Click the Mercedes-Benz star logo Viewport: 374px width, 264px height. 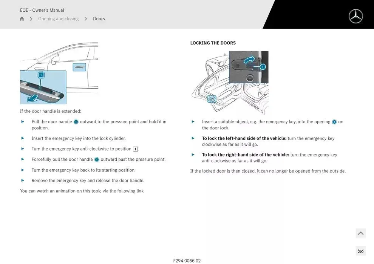coord(355,16)
